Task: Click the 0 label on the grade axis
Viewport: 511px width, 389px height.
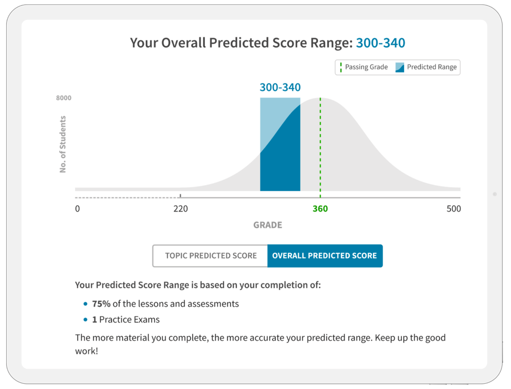Action: pos(77,209)
